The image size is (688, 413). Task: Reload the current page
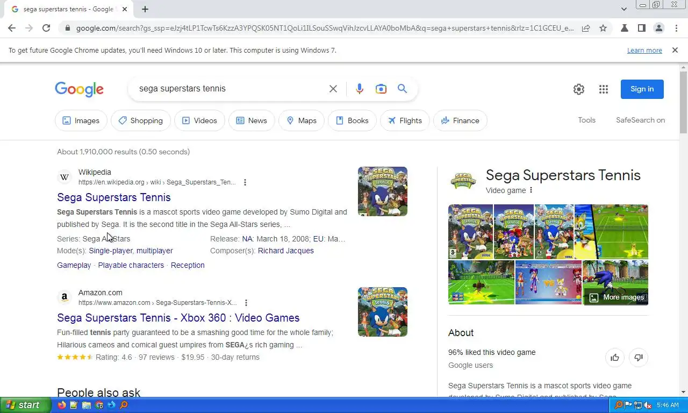click(46, 28)
